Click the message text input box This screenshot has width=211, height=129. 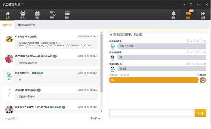tap(152, 113)
